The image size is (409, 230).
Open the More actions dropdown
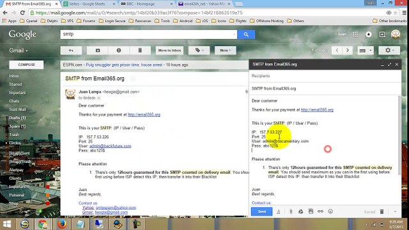coord(226,50)
